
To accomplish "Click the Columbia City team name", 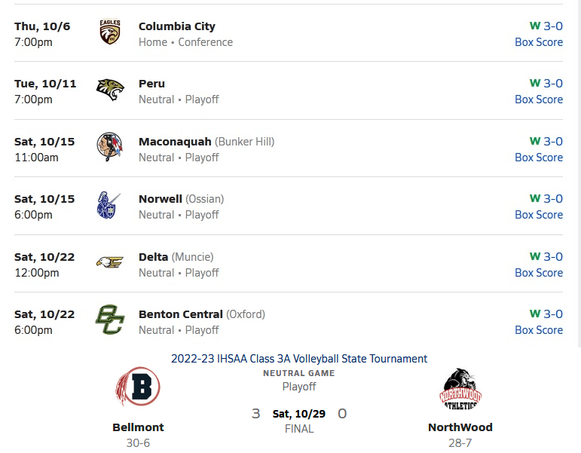I will (177, 26).
